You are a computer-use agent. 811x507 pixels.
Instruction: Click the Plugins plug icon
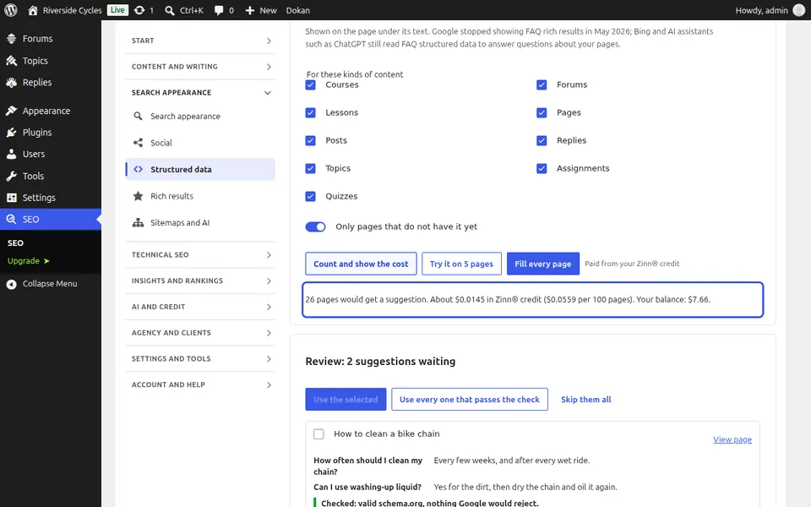(x=11, y=133)
